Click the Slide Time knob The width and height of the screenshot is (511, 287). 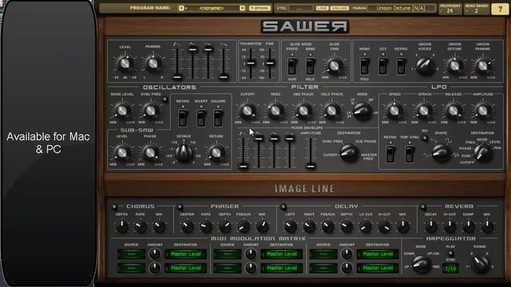tap(334, 65)
